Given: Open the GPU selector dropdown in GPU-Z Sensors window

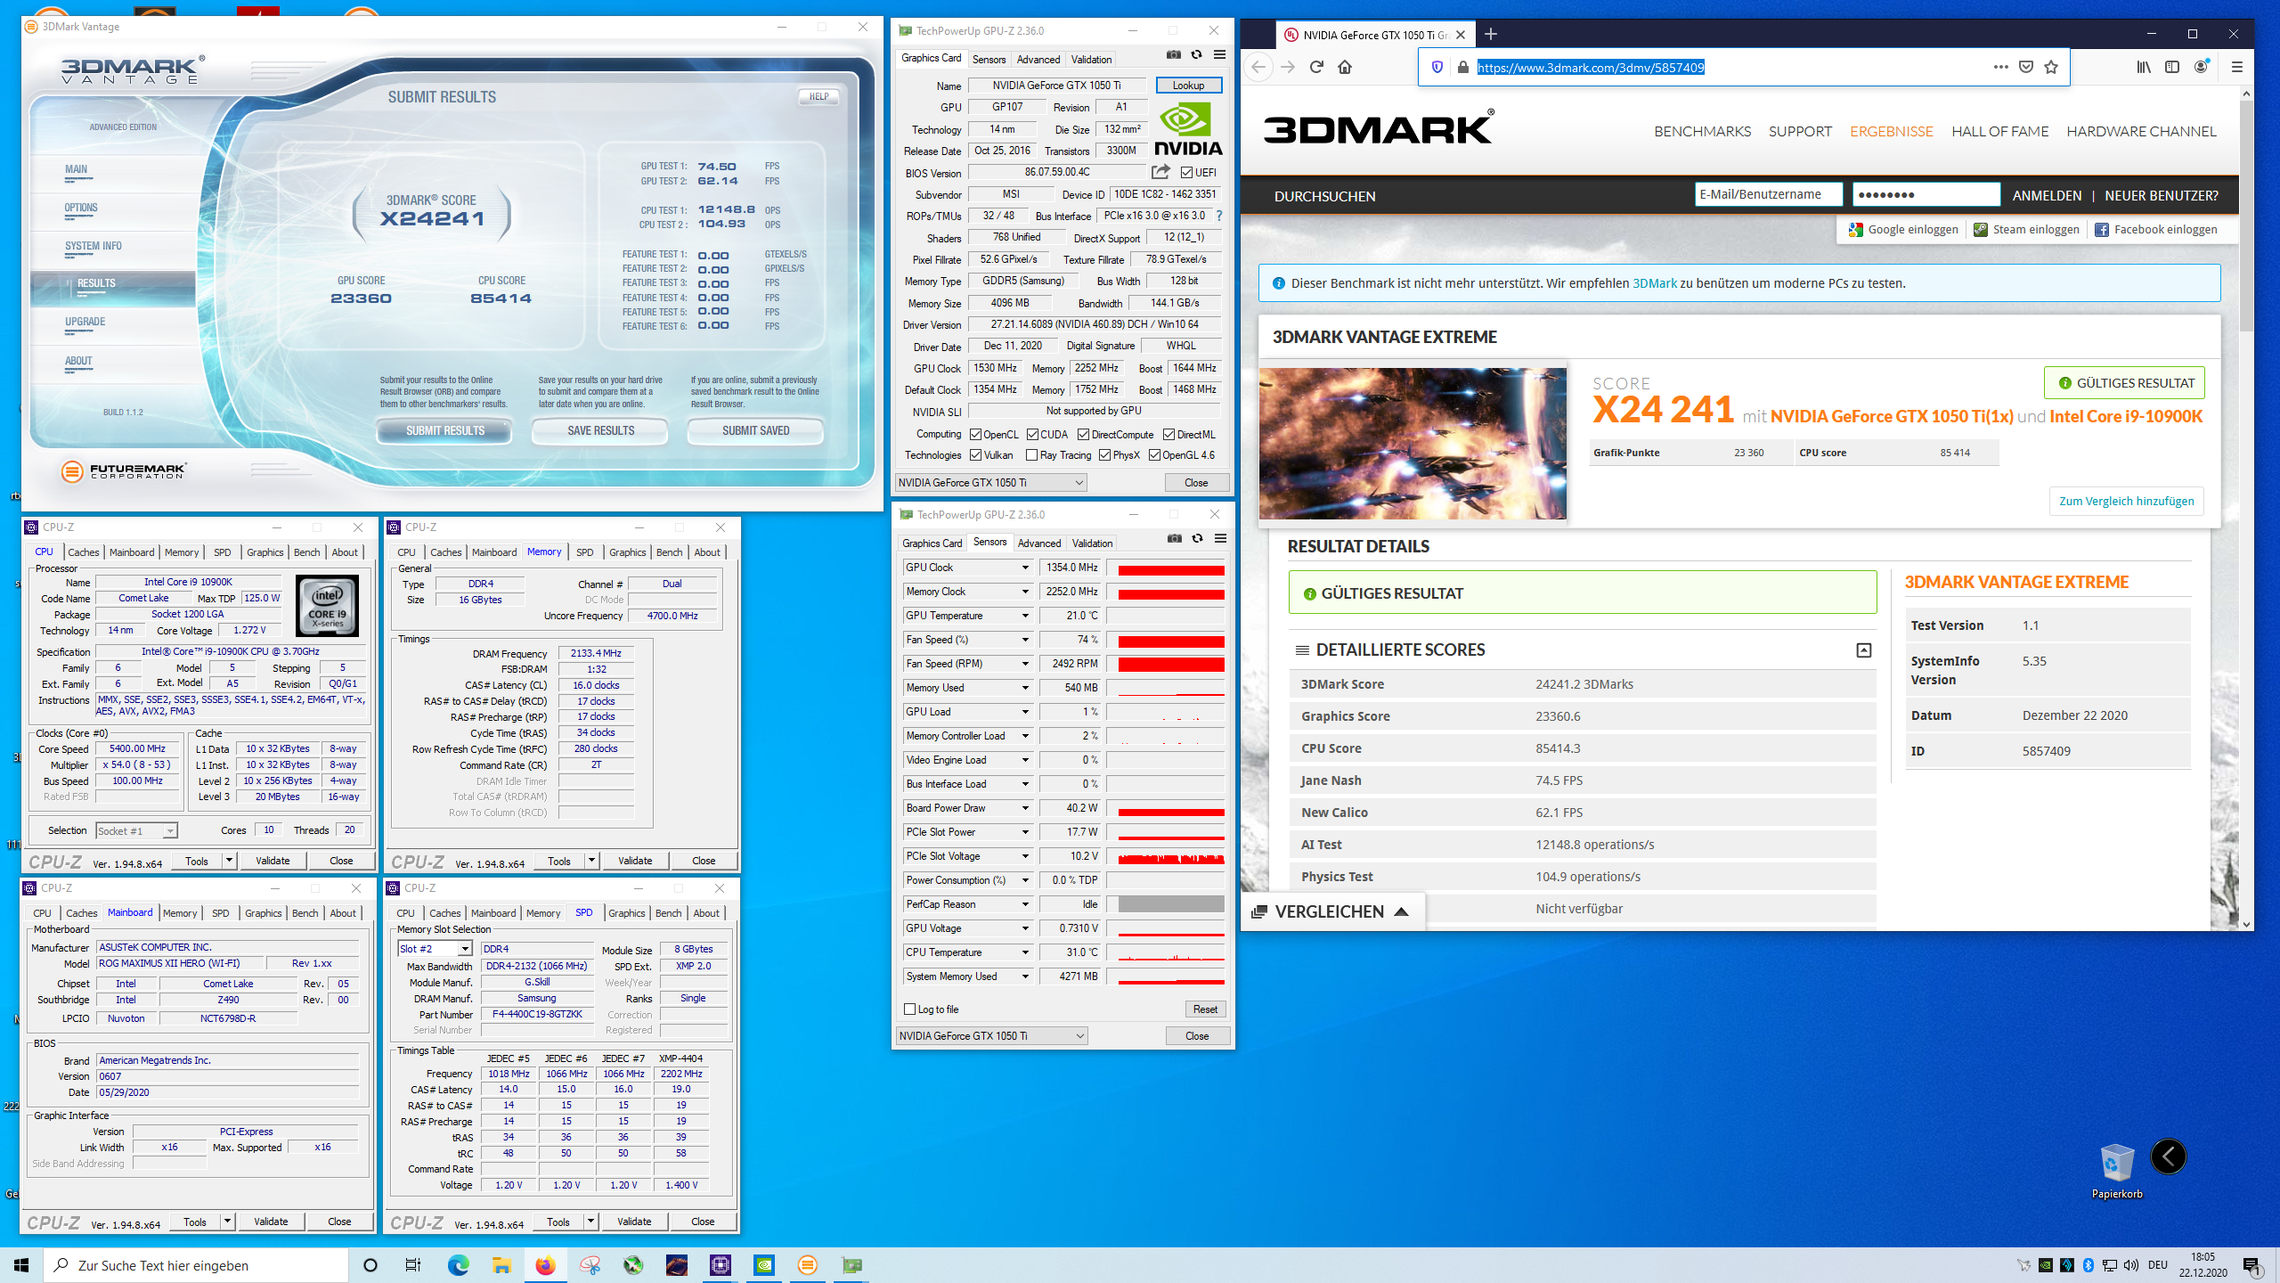Looking at the screenshot, I should [991, 1036].
